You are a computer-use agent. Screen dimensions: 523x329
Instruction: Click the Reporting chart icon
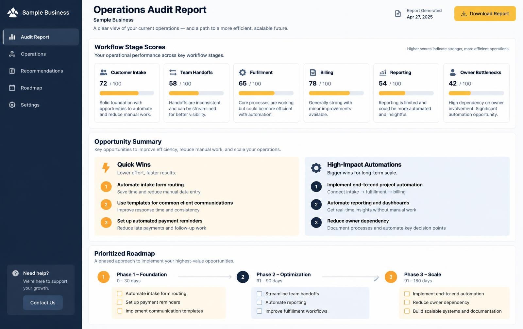[383, 72]
